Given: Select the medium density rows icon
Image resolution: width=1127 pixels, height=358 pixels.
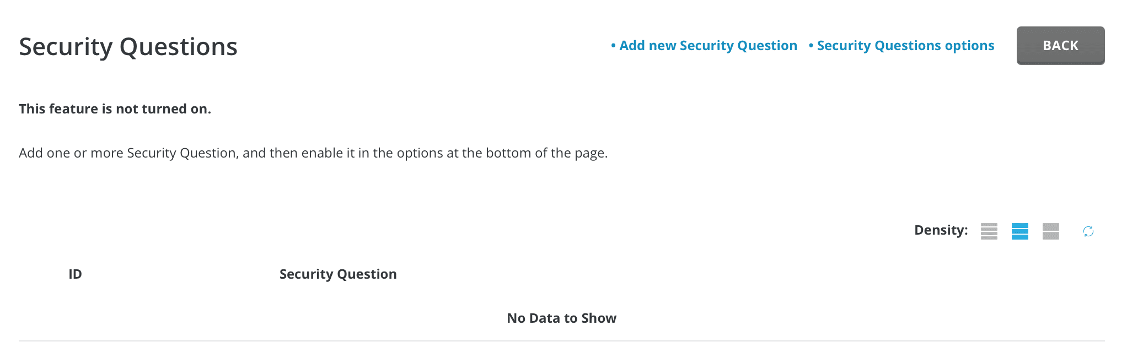Looking at the screenshot, I should 1019,231.
